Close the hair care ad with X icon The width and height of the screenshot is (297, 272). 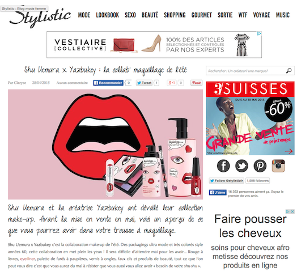(292, 211)
